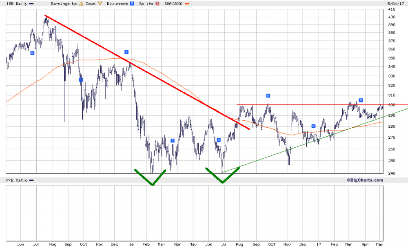Select the dividend marker from late March 2017
Viewport: 408px width, 248px height.
361,100
